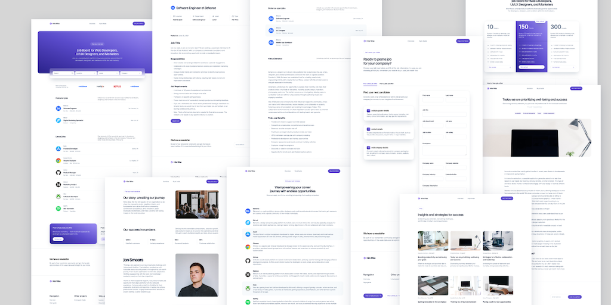Click GitHub icon in companies list page
Screen dimensions: 611x305
pos(248,260)
